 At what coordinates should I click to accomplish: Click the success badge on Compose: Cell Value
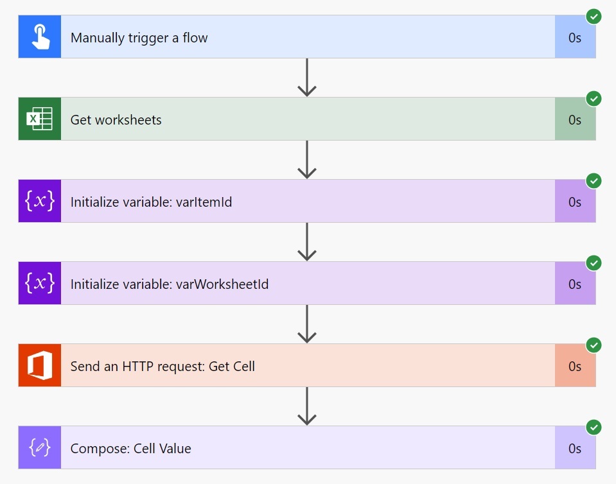594,428
